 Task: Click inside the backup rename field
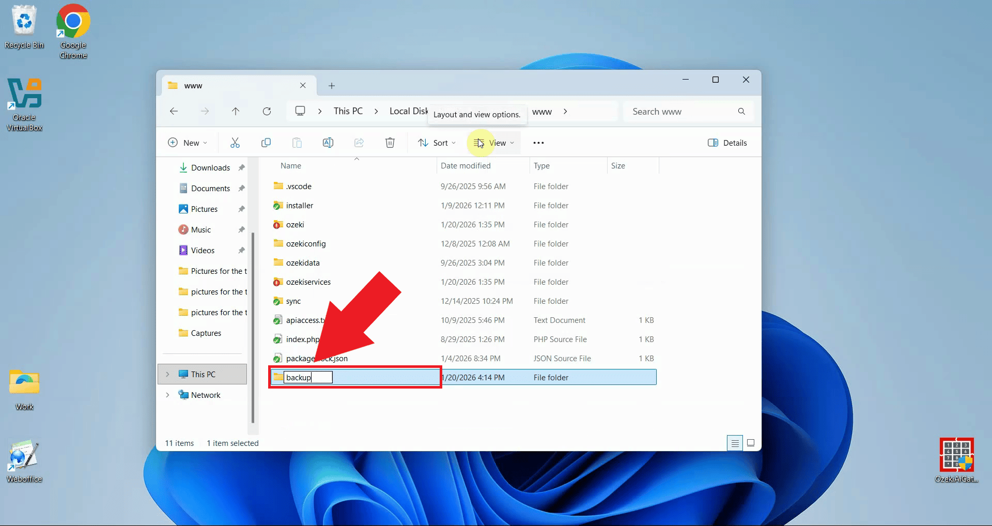309,377
